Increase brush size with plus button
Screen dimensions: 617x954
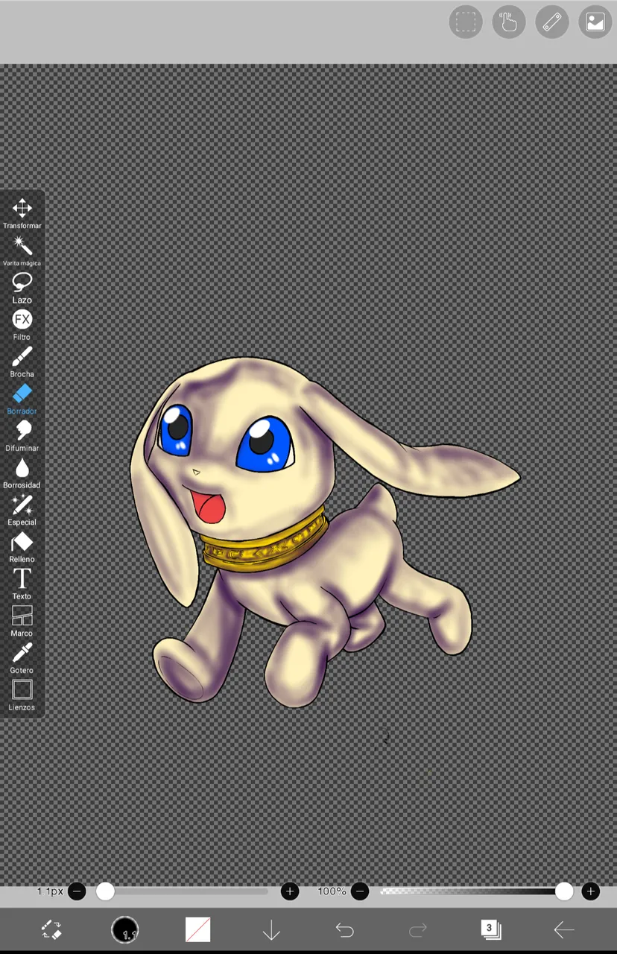pyautogui.click(x=290, y=891)
